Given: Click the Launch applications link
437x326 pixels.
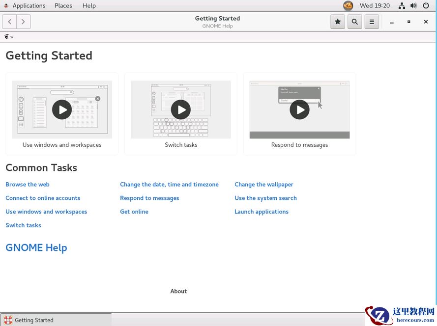Looking at the screenshot, I should click(x=262, y=212).
